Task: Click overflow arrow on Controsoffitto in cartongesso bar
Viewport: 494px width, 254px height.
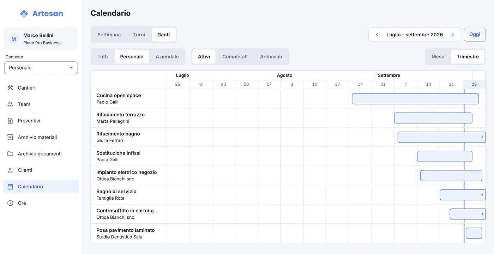Action: click(482, 214)
